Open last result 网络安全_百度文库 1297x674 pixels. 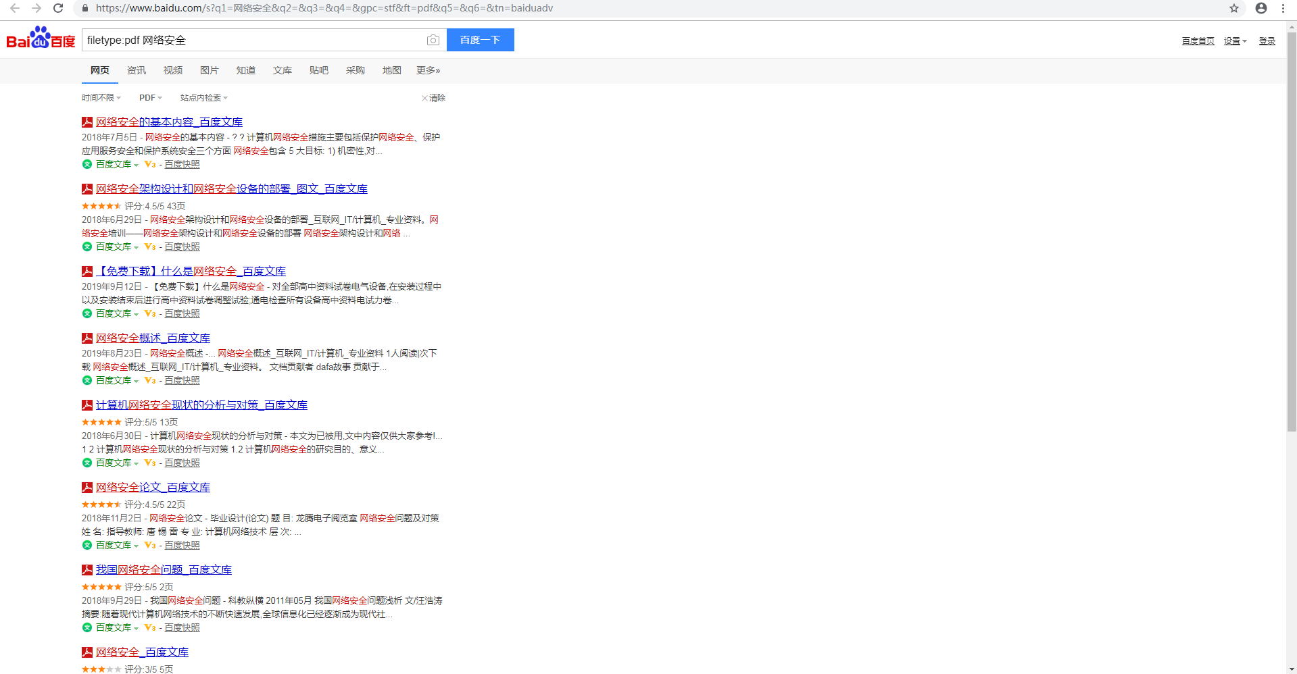[x=142, y=652]
